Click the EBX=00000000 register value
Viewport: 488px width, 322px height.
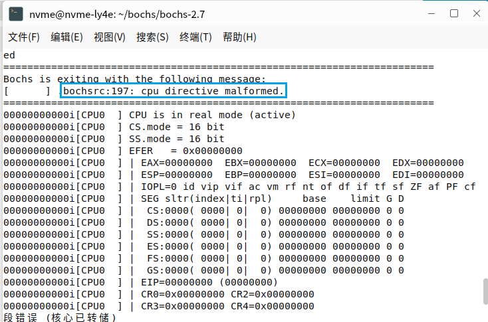coord(260,163)
